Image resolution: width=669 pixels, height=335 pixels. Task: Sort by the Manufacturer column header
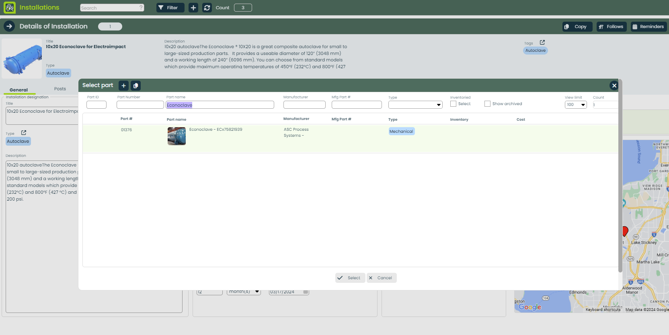click(x=296, y=119)
